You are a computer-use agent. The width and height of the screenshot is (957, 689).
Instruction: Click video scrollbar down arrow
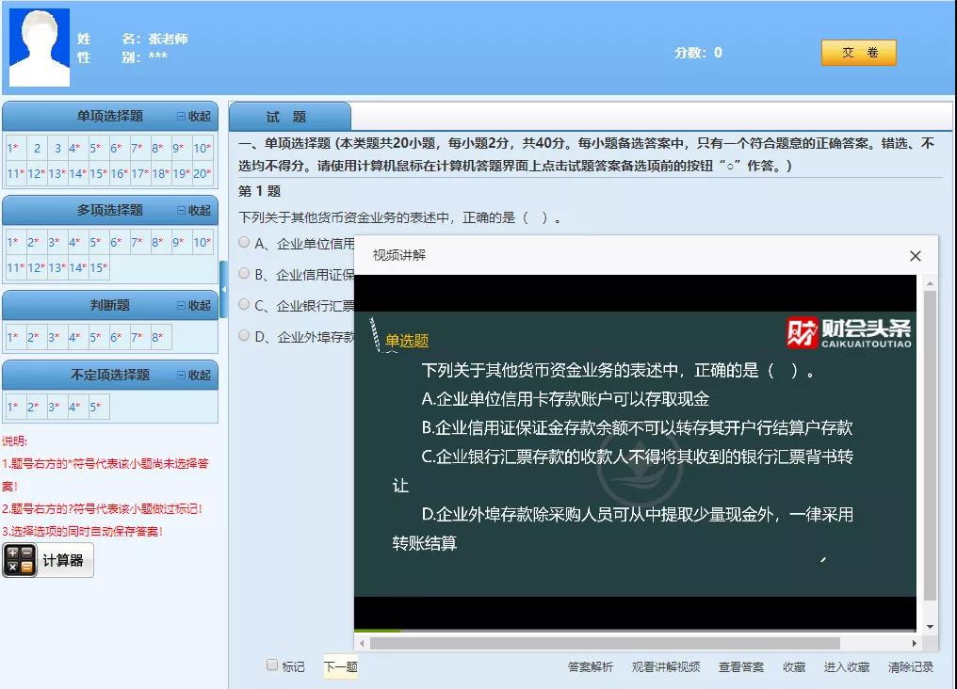pyautogui.click(x=930, y=627)
